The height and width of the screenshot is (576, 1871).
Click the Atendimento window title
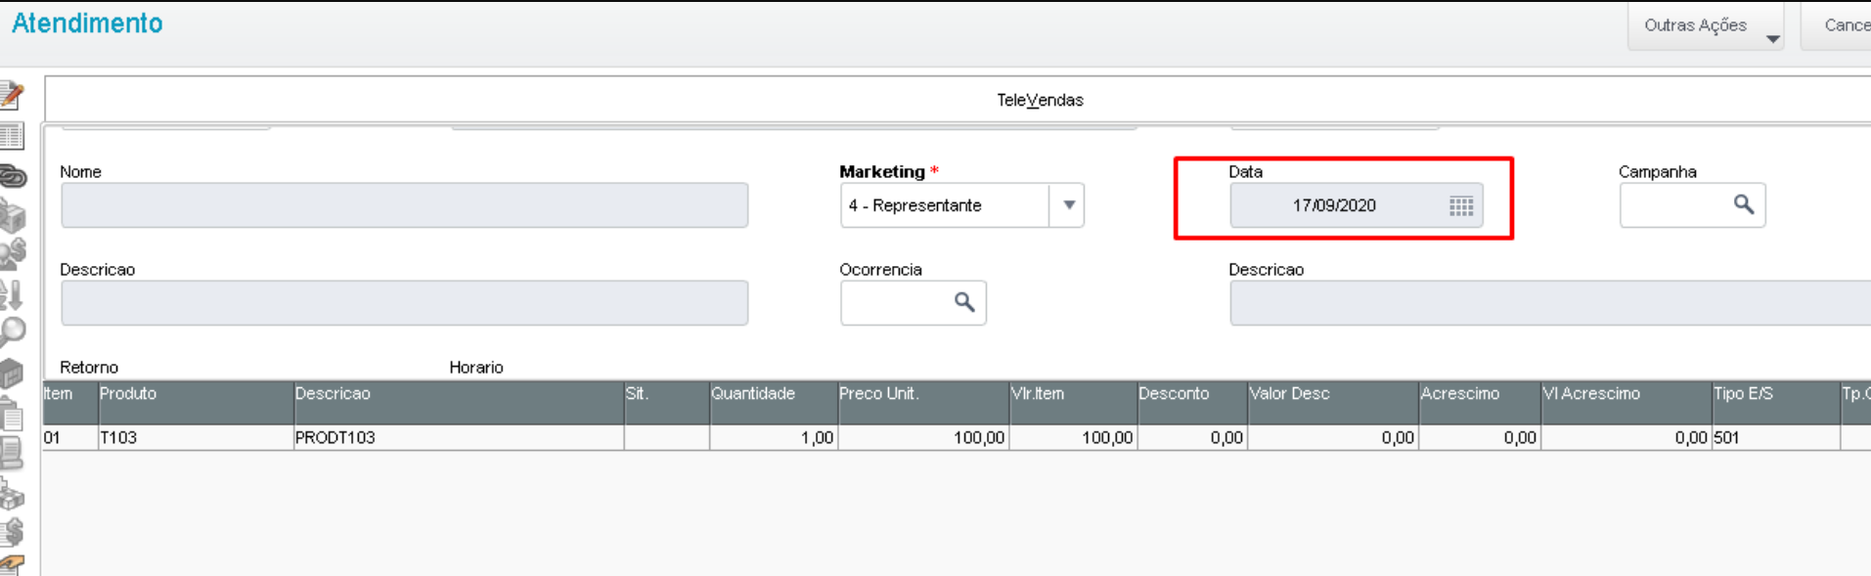[x=87, y=23]
